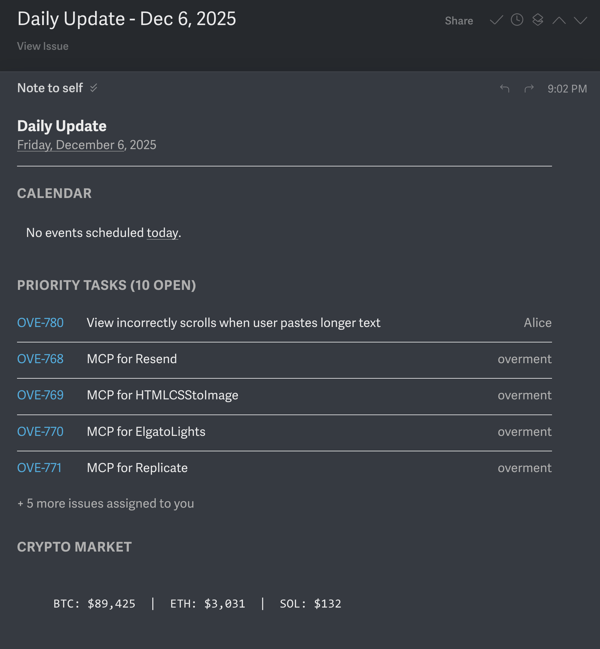Open issue OVE-769 link

[x=40, y=395]
